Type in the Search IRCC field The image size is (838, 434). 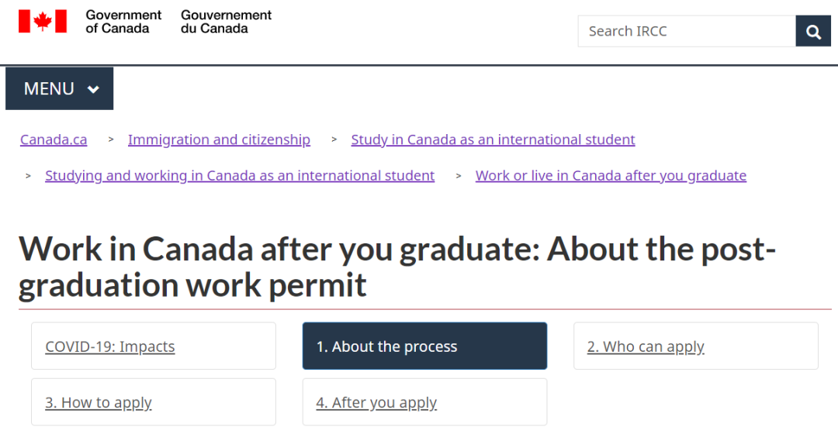point(686,32)
